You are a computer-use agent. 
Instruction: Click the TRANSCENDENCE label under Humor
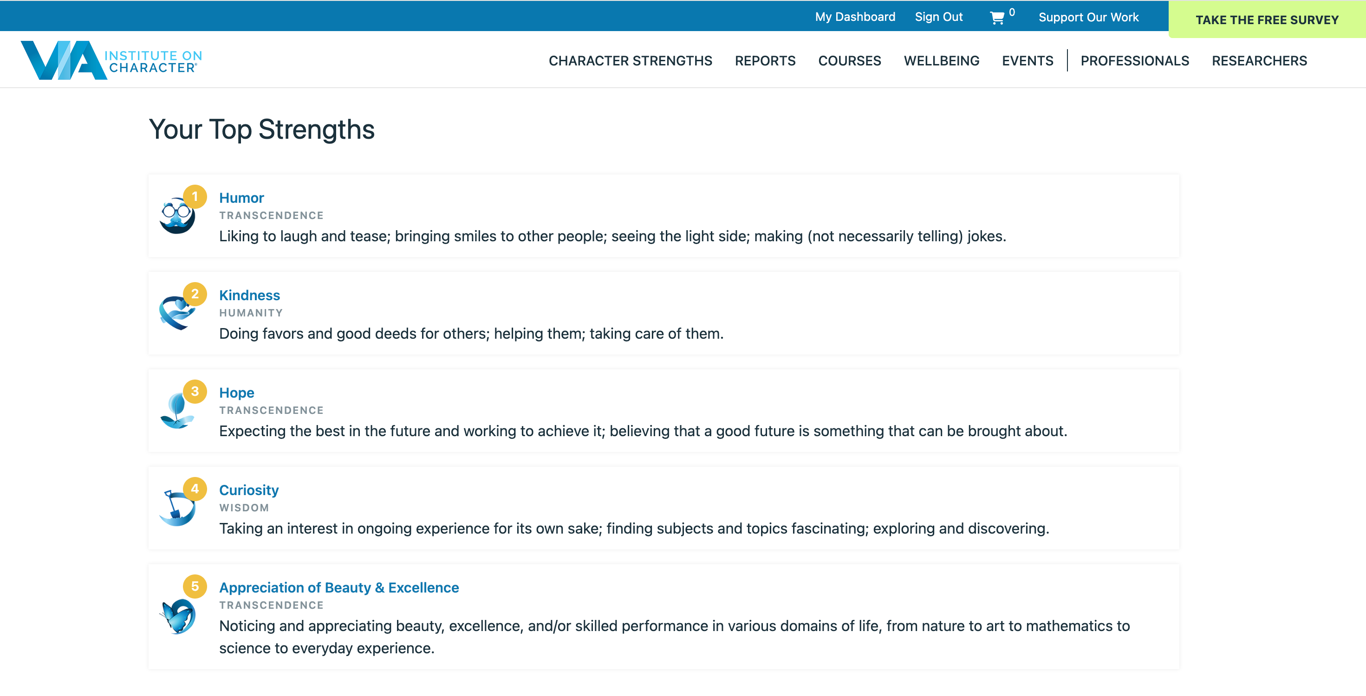[271, 216]
